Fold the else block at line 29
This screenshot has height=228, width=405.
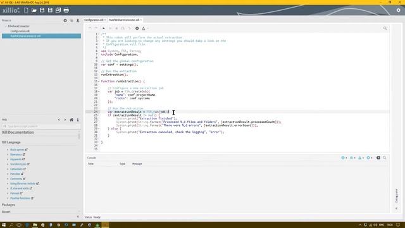[x=99, y=129]
